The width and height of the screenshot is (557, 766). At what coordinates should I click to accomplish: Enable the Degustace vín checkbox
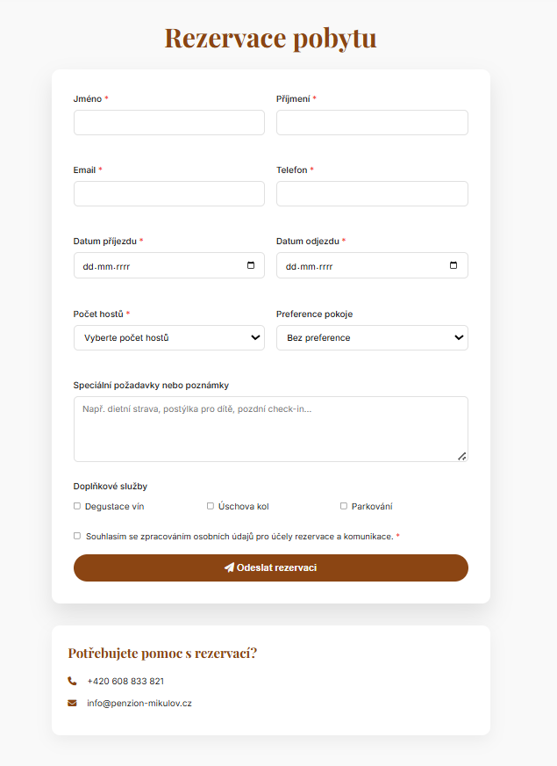(x=77, y=506)
